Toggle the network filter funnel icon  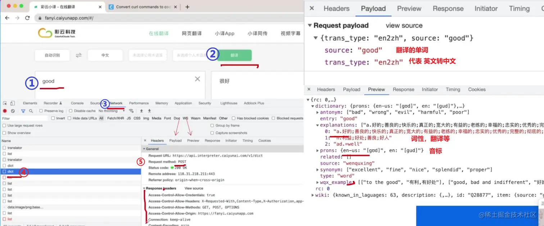[23, 111]
